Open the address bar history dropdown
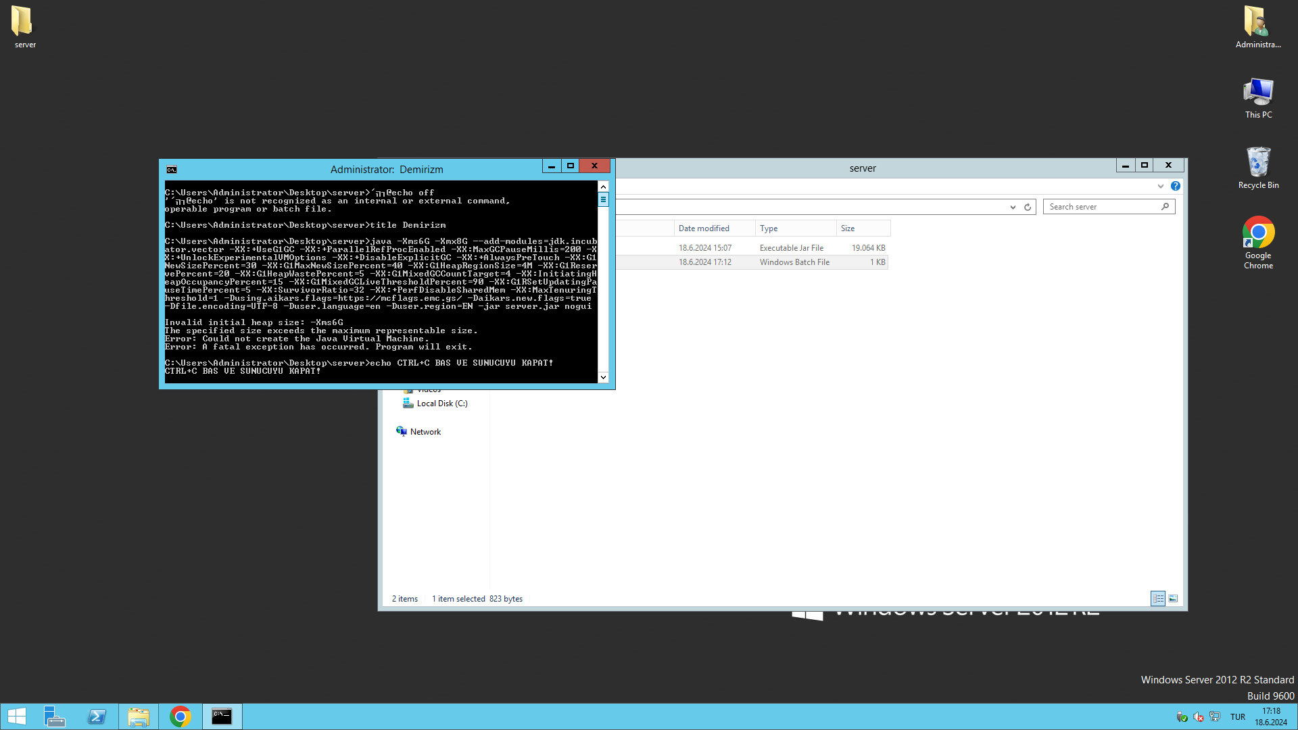 tap(1013, 207)
